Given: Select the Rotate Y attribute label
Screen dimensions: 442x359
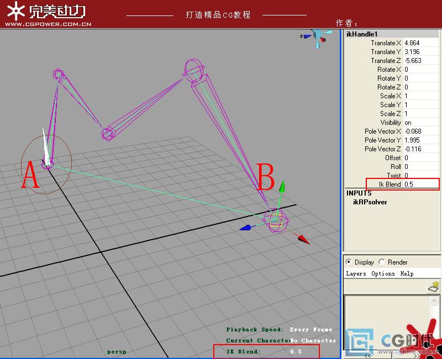Looking at the screenshot, I should point(389,78).
